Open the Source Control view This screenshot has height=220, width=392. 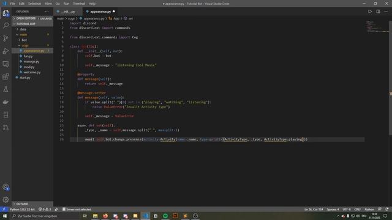(6, 38)
